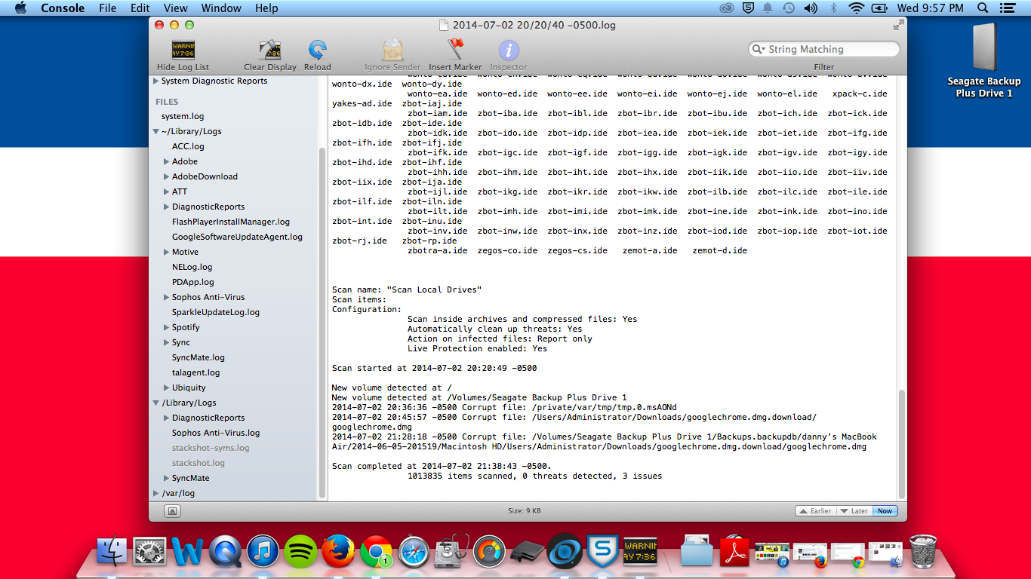The image size is (1031, 579).
Task: Open the Trash in the Dock
Action: click(923, 551)
